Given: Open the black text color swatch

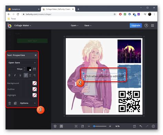Looking at the screenshot, I should [29, 69].
